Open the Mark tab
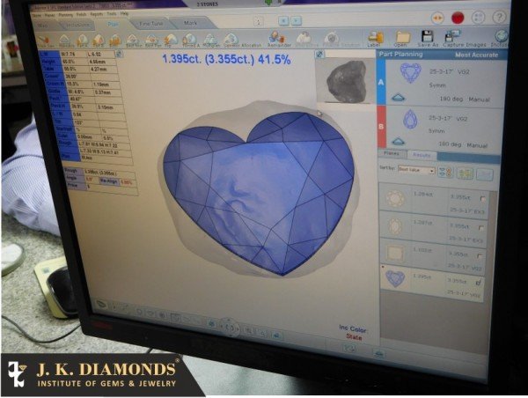528x398 pixels. coord(190,22)
